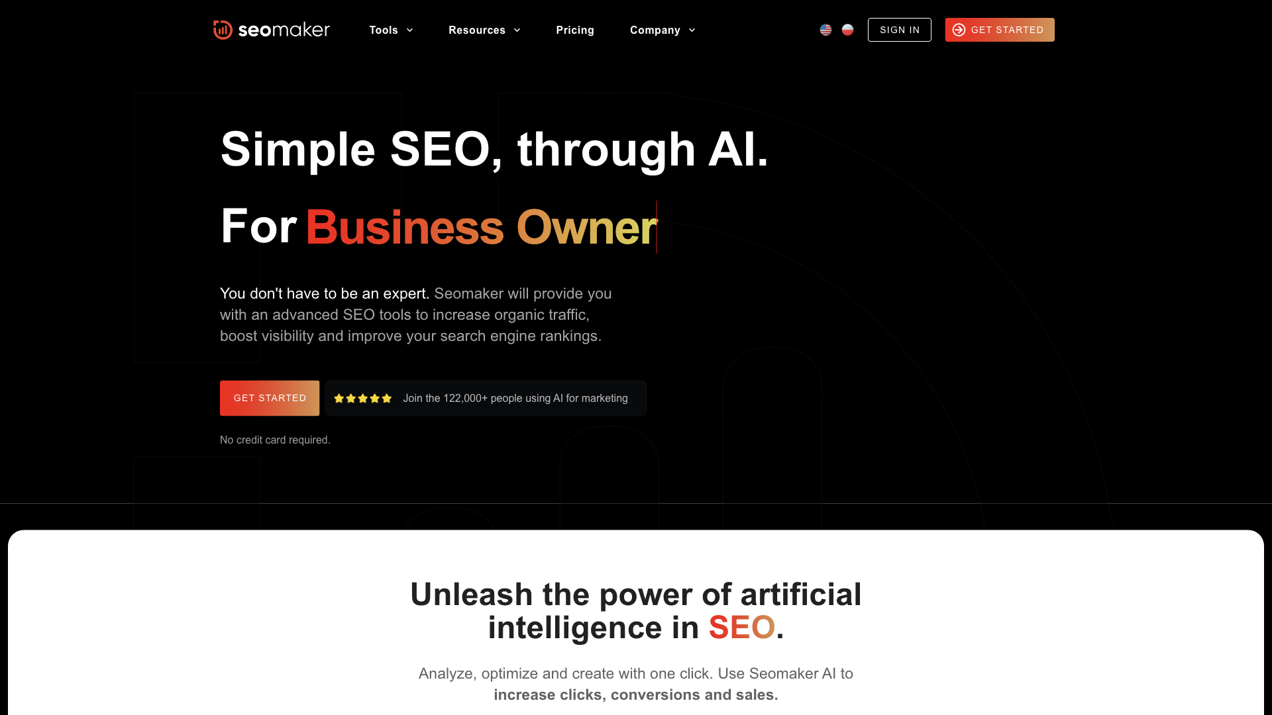Click the orange GET STARTED hero button
This screenshot has height=715, width=1272.
point(270,398)
